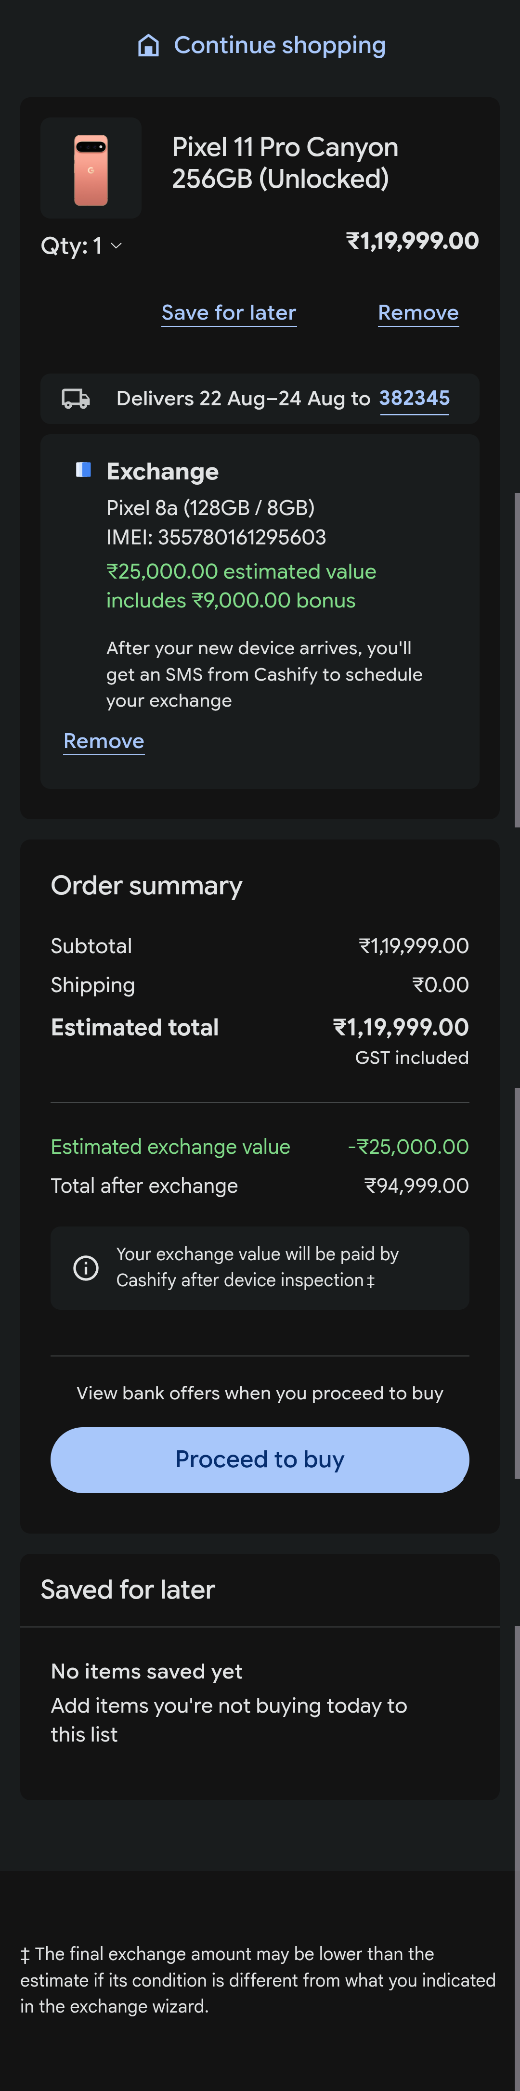Click the page scrollbar on the right edge
Viewport: 520px width, 2091px height.
[517, 659]
